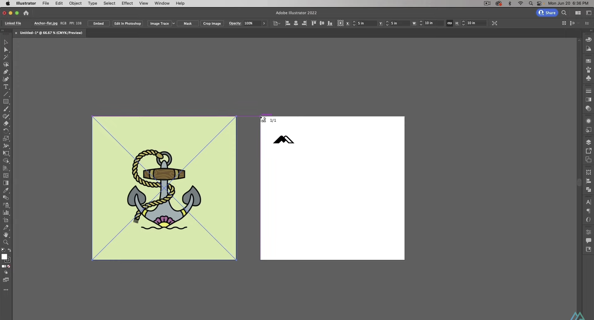This screenshot has height=320, width=594.
Task: Click the white fill color swatch
Action: pyautogui.click(x=4, y=257)
